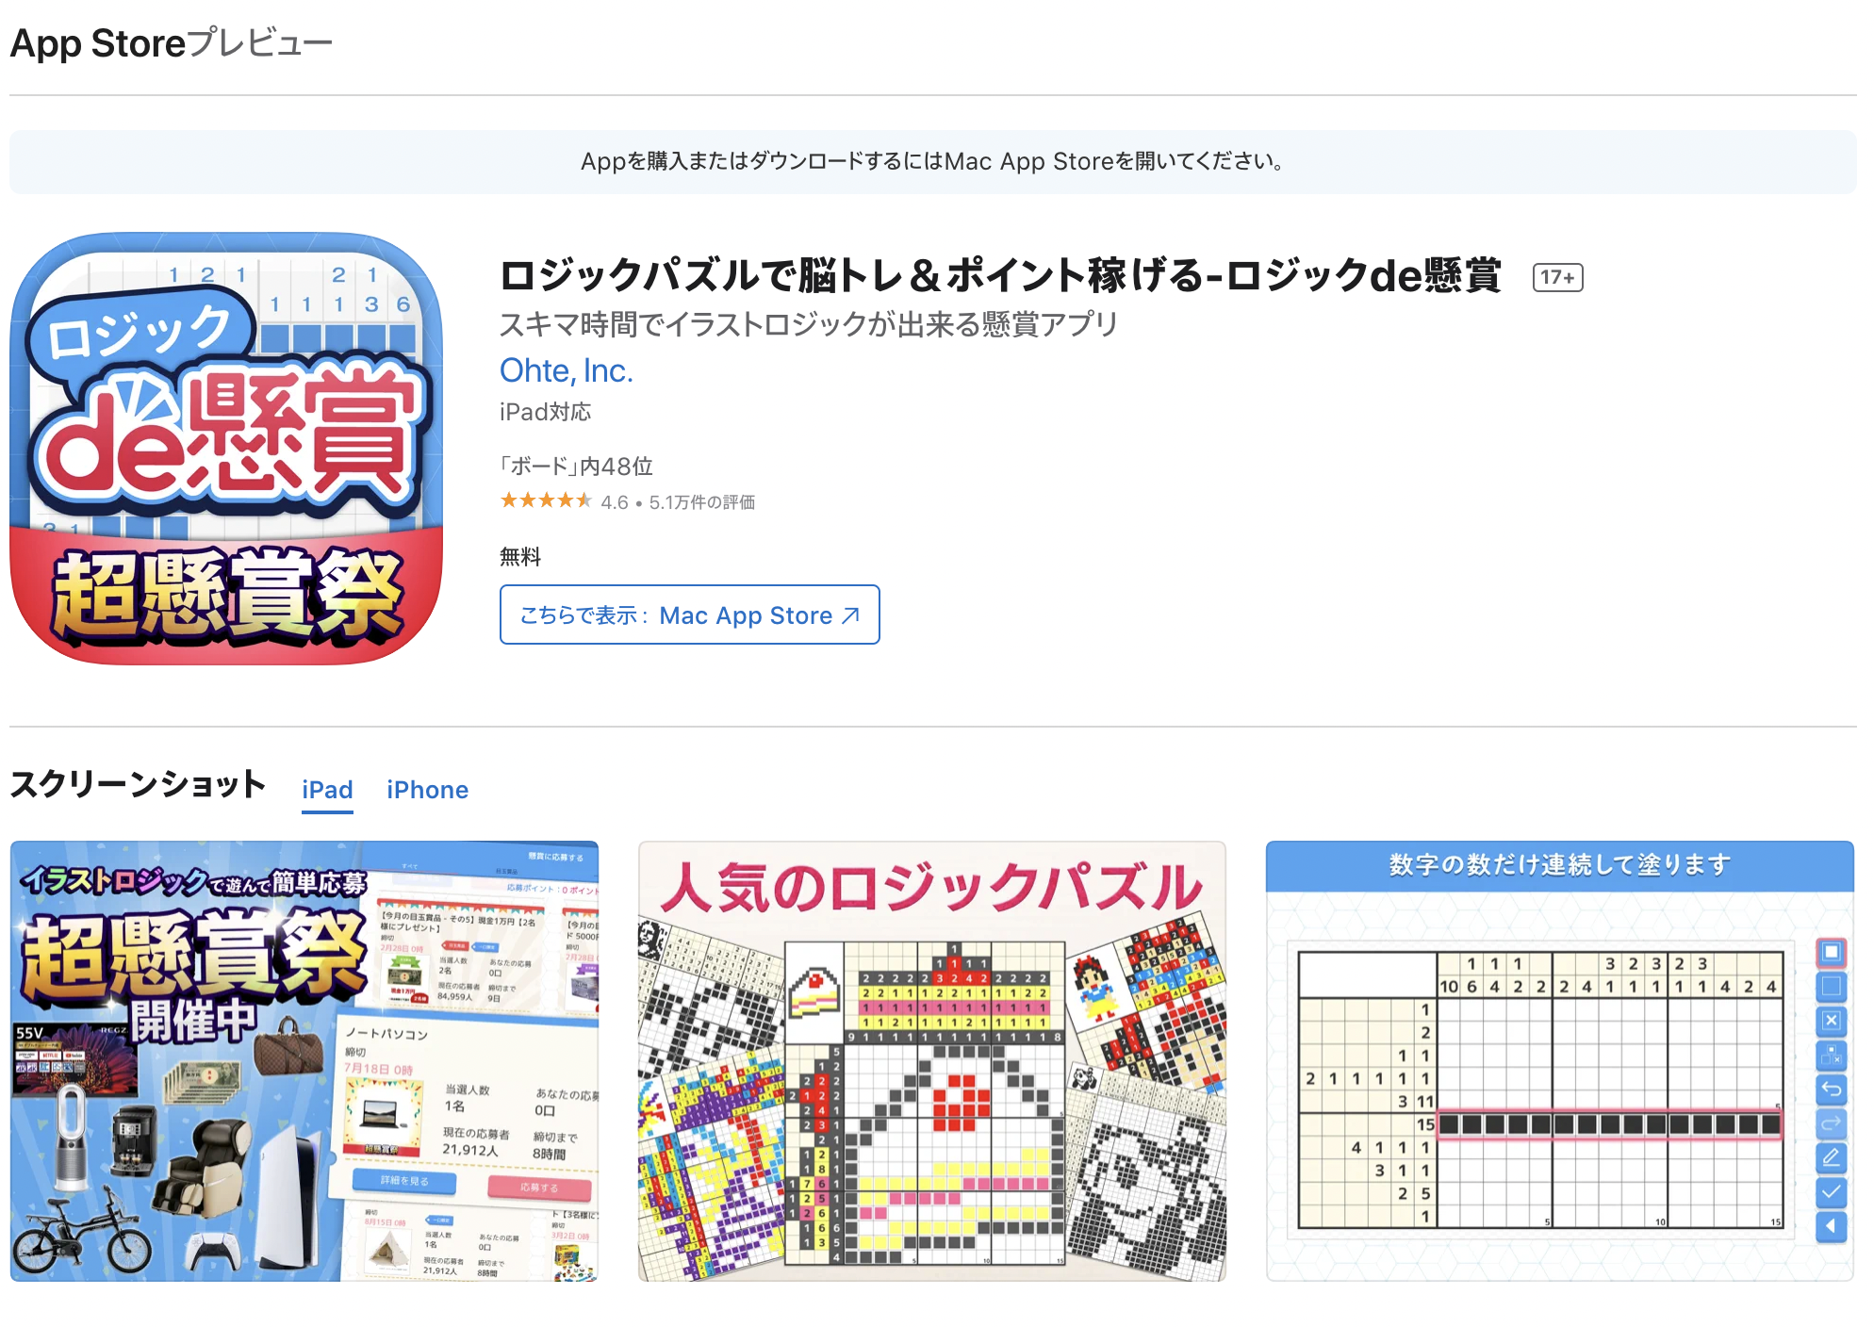Open the 超懸賞祭 first screenshot thumbnail
The width and height of the screenshot is (1874, 1327).
pos(304,1061)
